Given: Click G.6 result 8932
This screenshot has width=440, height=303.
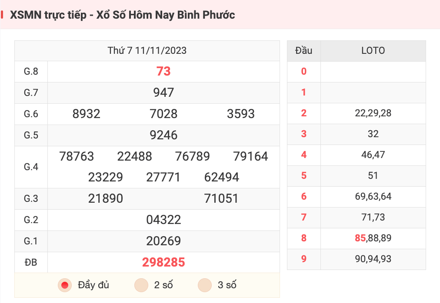Looking at the screenshot, I should pyautogui.click(x=87, y=114).
